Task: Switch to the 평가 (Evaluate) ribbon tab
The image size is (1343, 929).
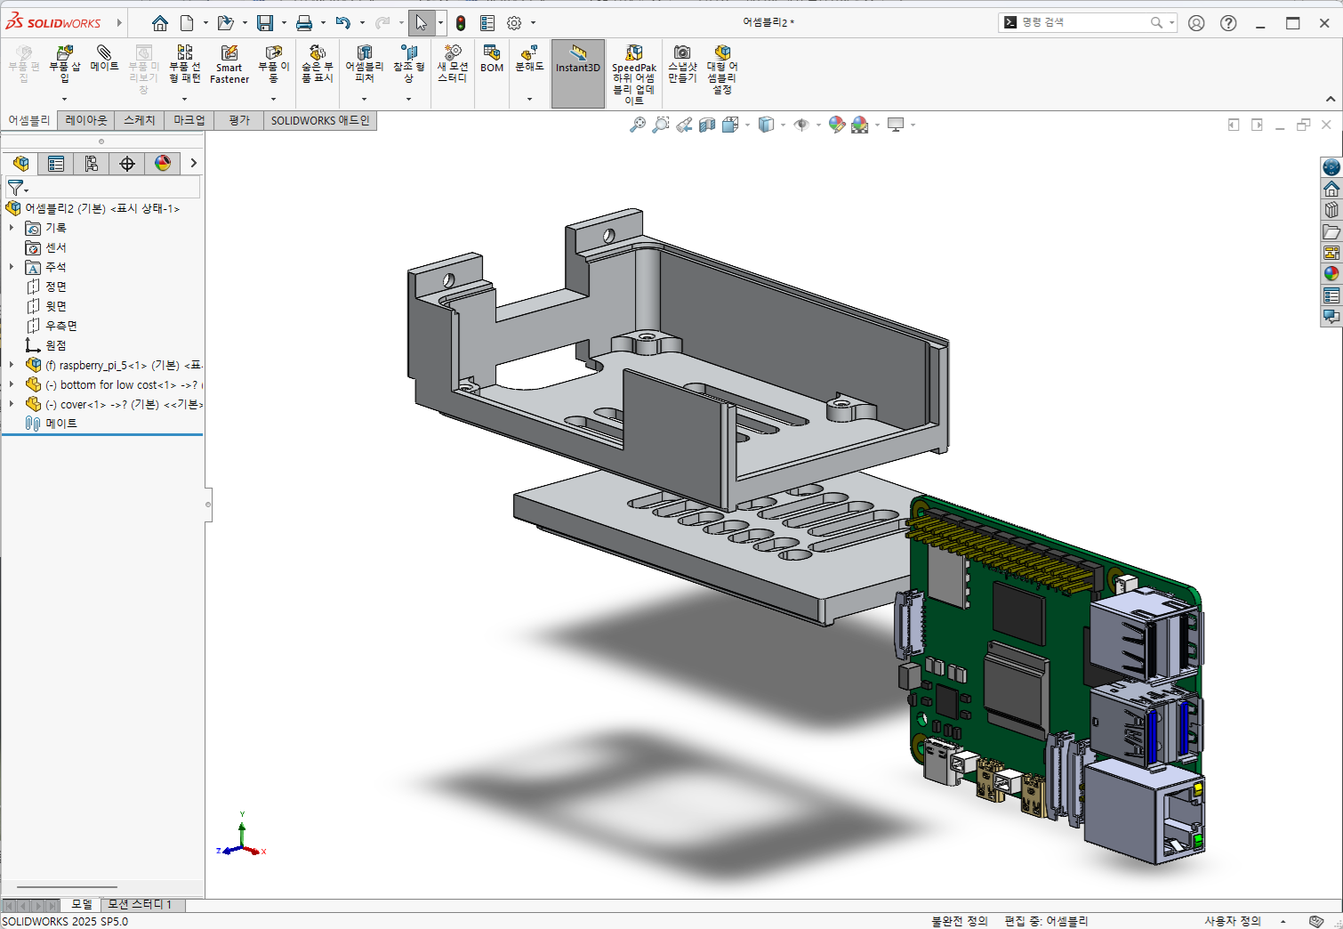Action: click(x=239, y=120)
